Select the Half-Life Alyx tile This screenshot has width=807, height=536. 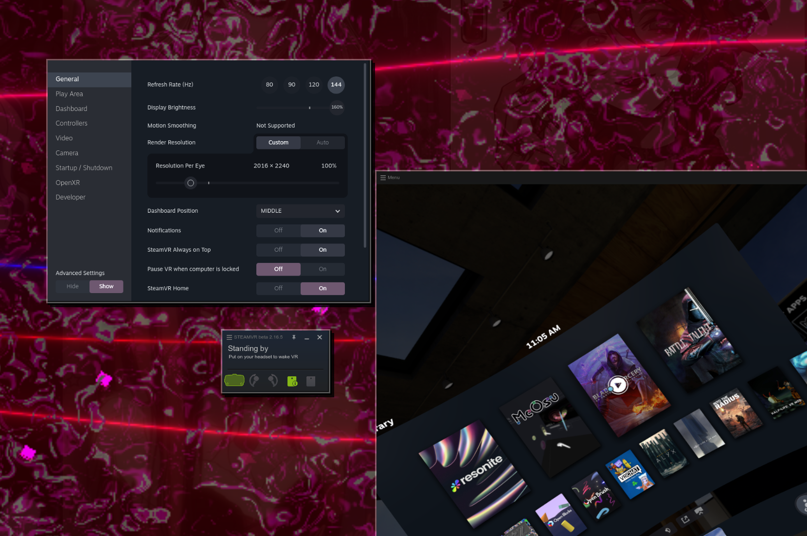663,454
